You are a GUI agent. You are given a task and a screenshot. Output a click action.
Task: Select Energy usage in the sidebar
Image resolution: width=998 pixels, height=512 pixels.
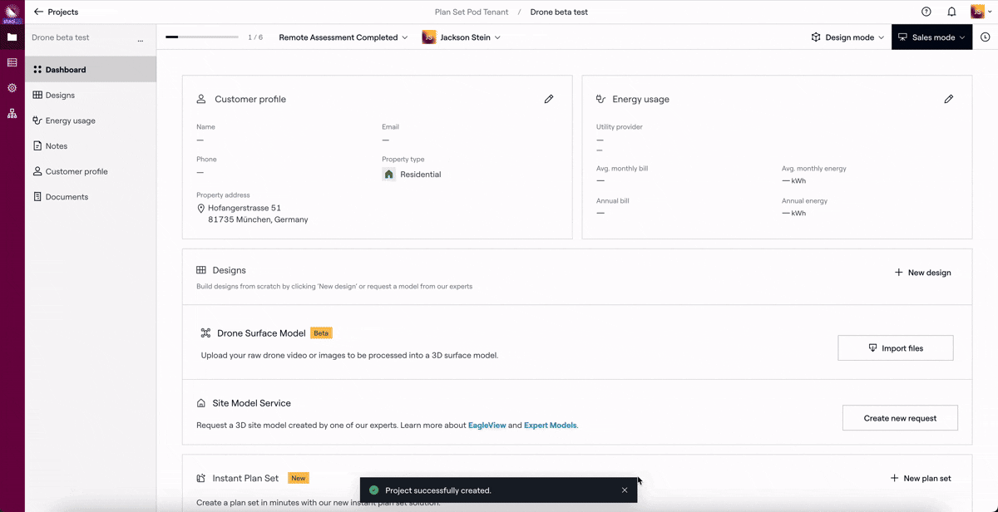[70, 121]
